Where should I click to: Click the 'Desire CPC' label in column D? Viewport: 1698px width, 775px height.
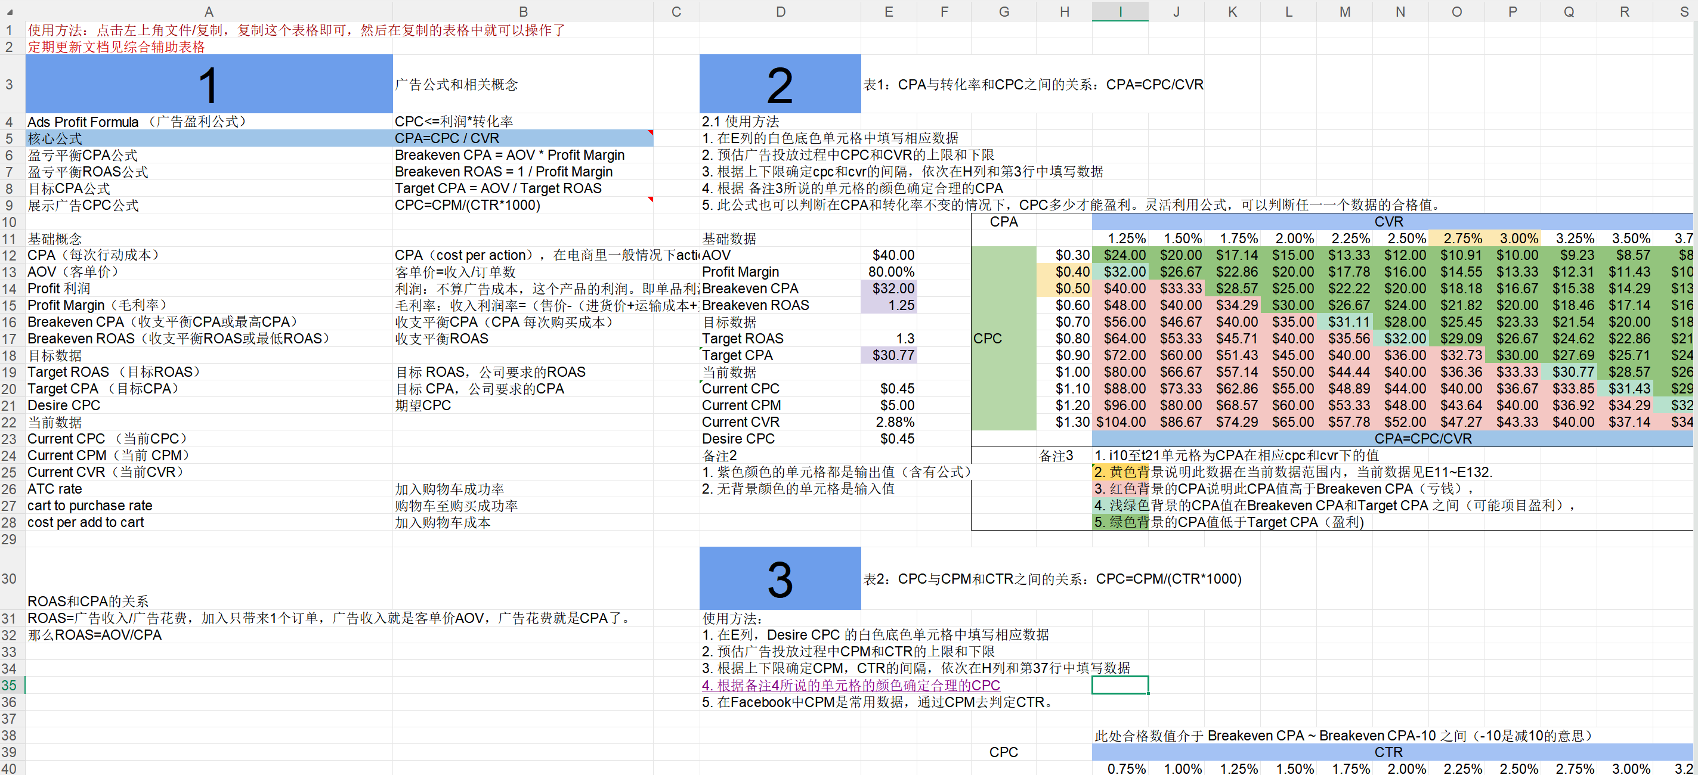click(x=780, y=439)
